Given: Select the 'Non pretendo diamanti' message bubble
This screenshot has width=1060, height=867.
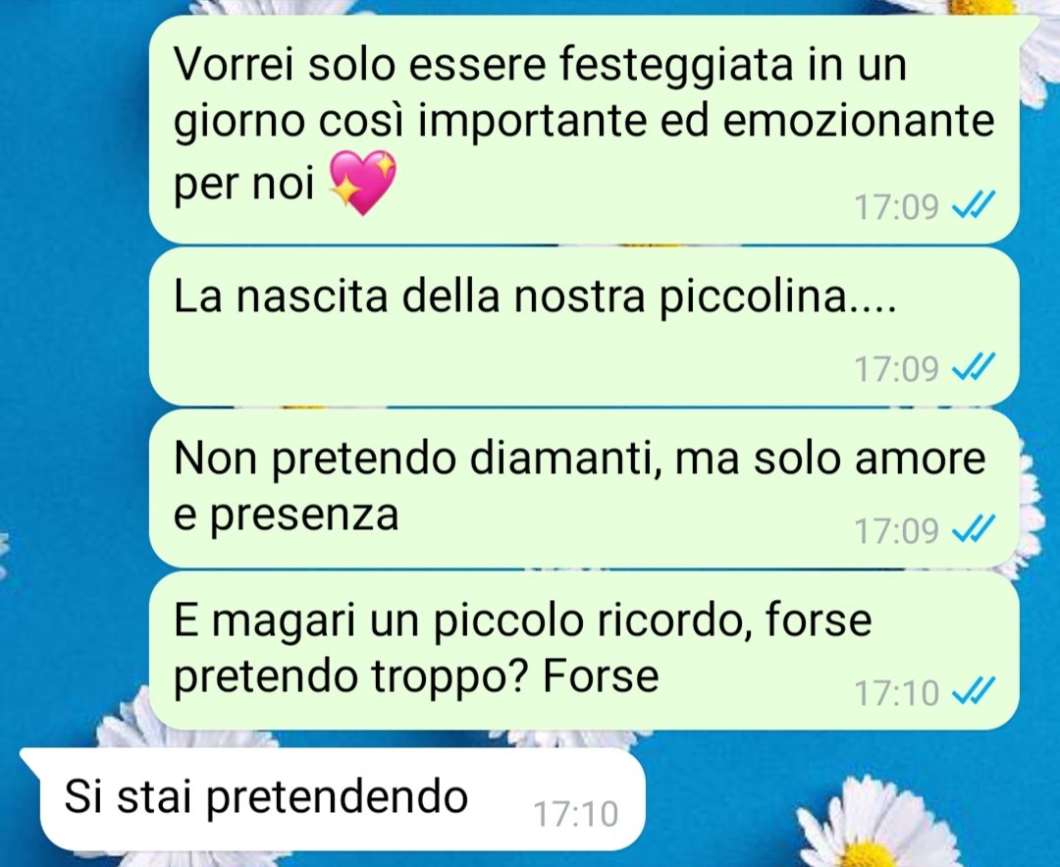Looking at the screenshot, I should [584, 488].
